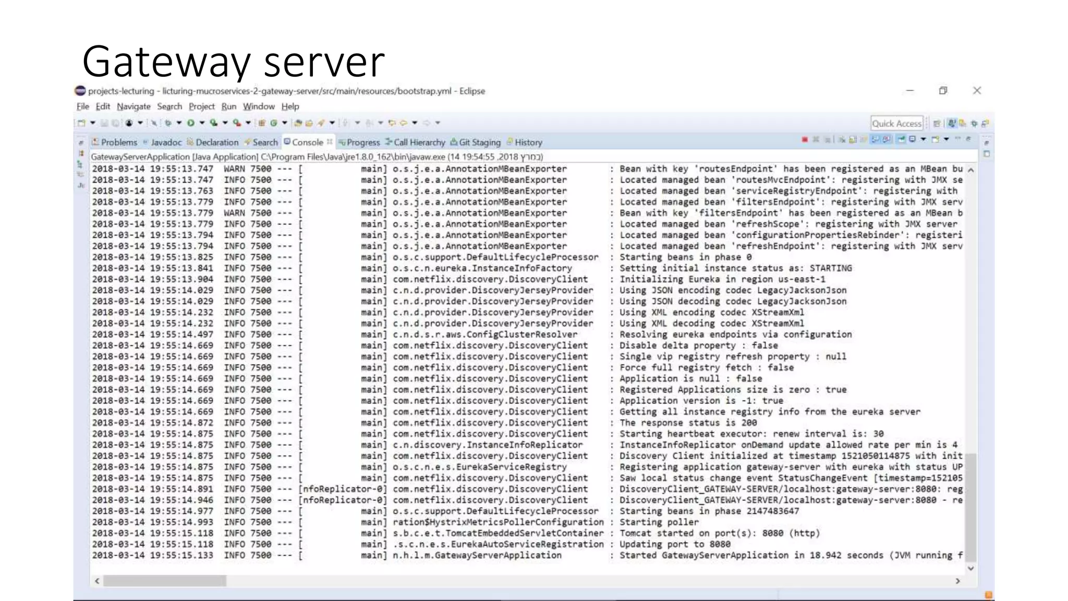Viewport: 1068px width, 601px height.
Task: Switch to the Search view tab
Action: [x=261, y=142]
